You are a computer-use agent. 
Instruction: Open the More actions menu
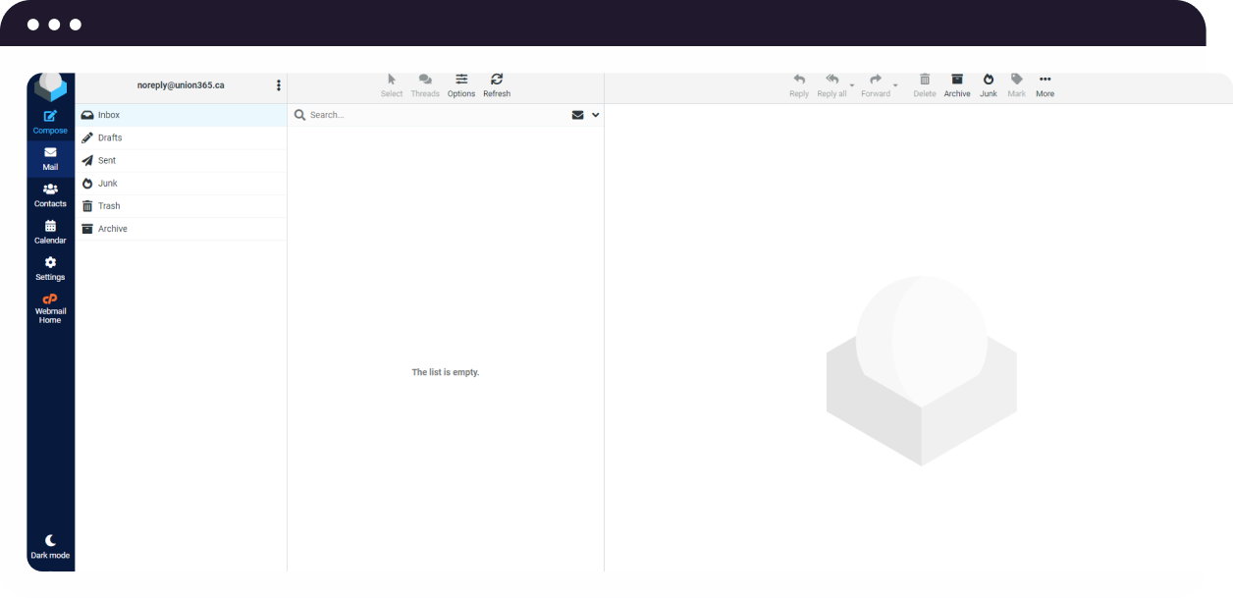pos(1045,85)
